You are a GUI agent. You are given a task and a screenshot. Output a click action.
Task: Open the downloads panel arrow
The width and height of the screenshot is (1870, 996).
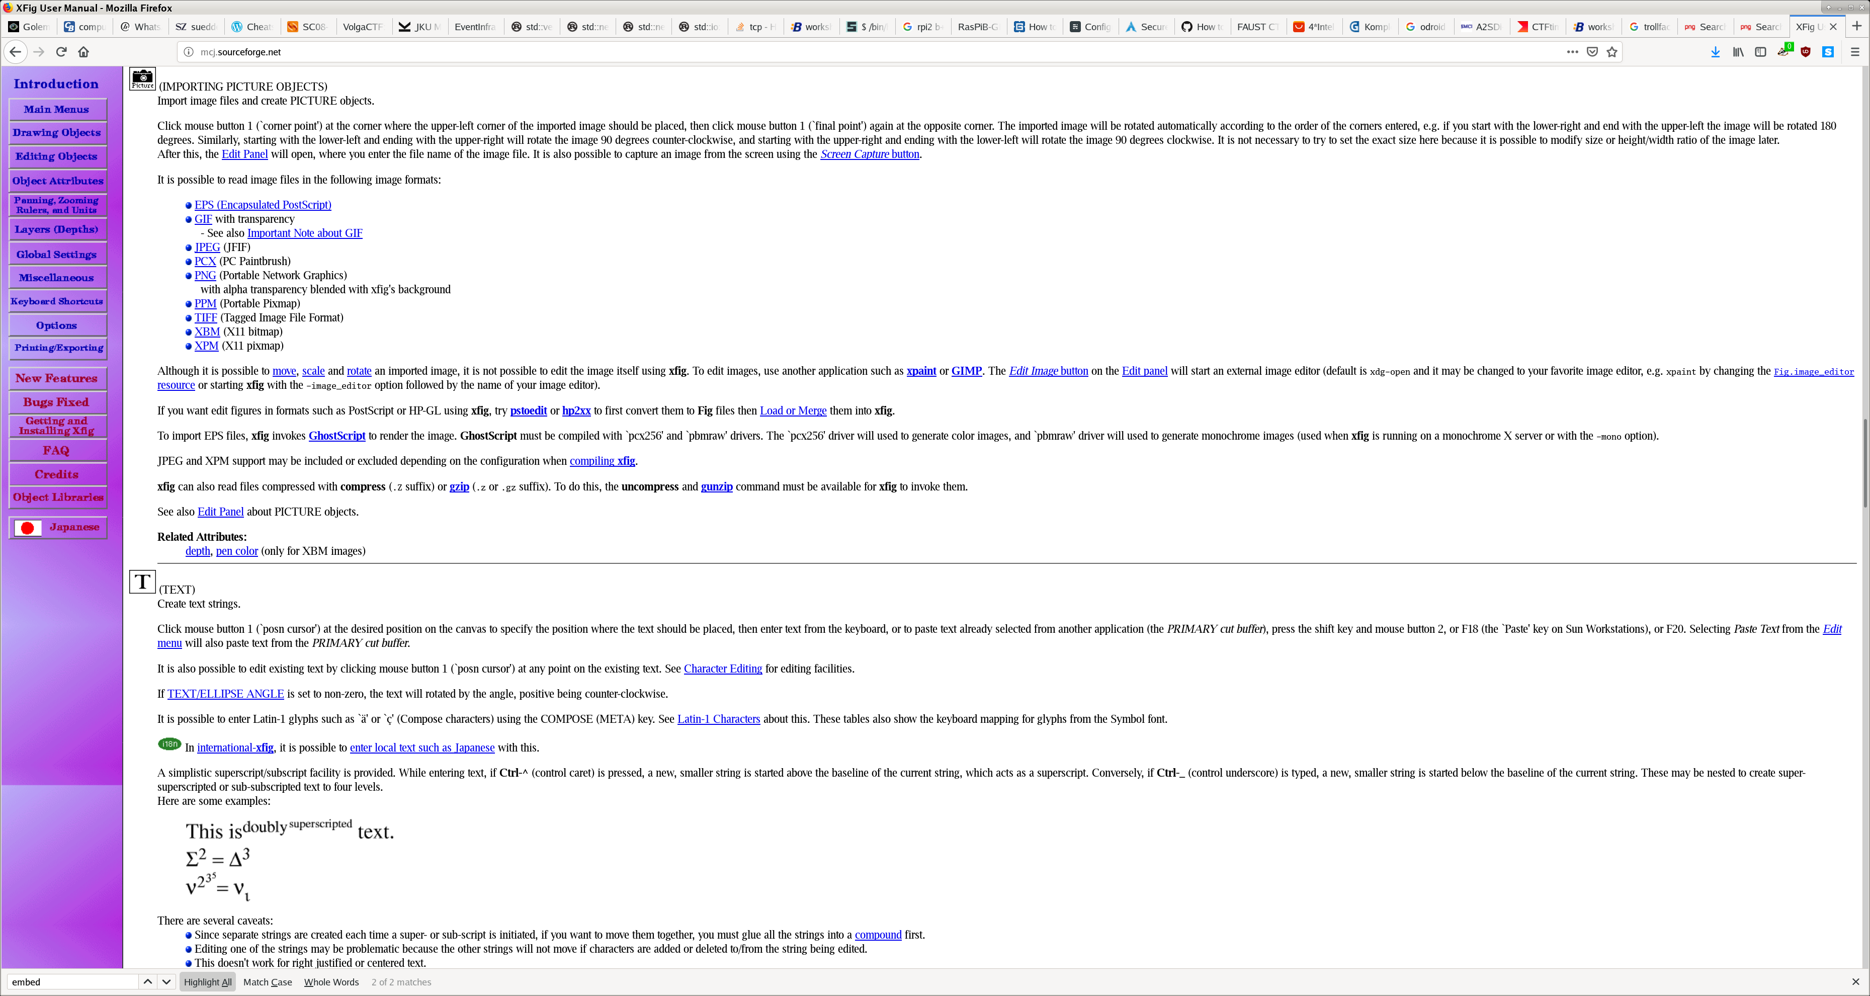tap(1716, 51)
